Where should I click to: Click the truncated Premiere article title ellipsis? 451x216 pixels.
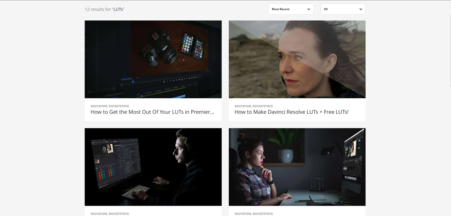[212, 112]
